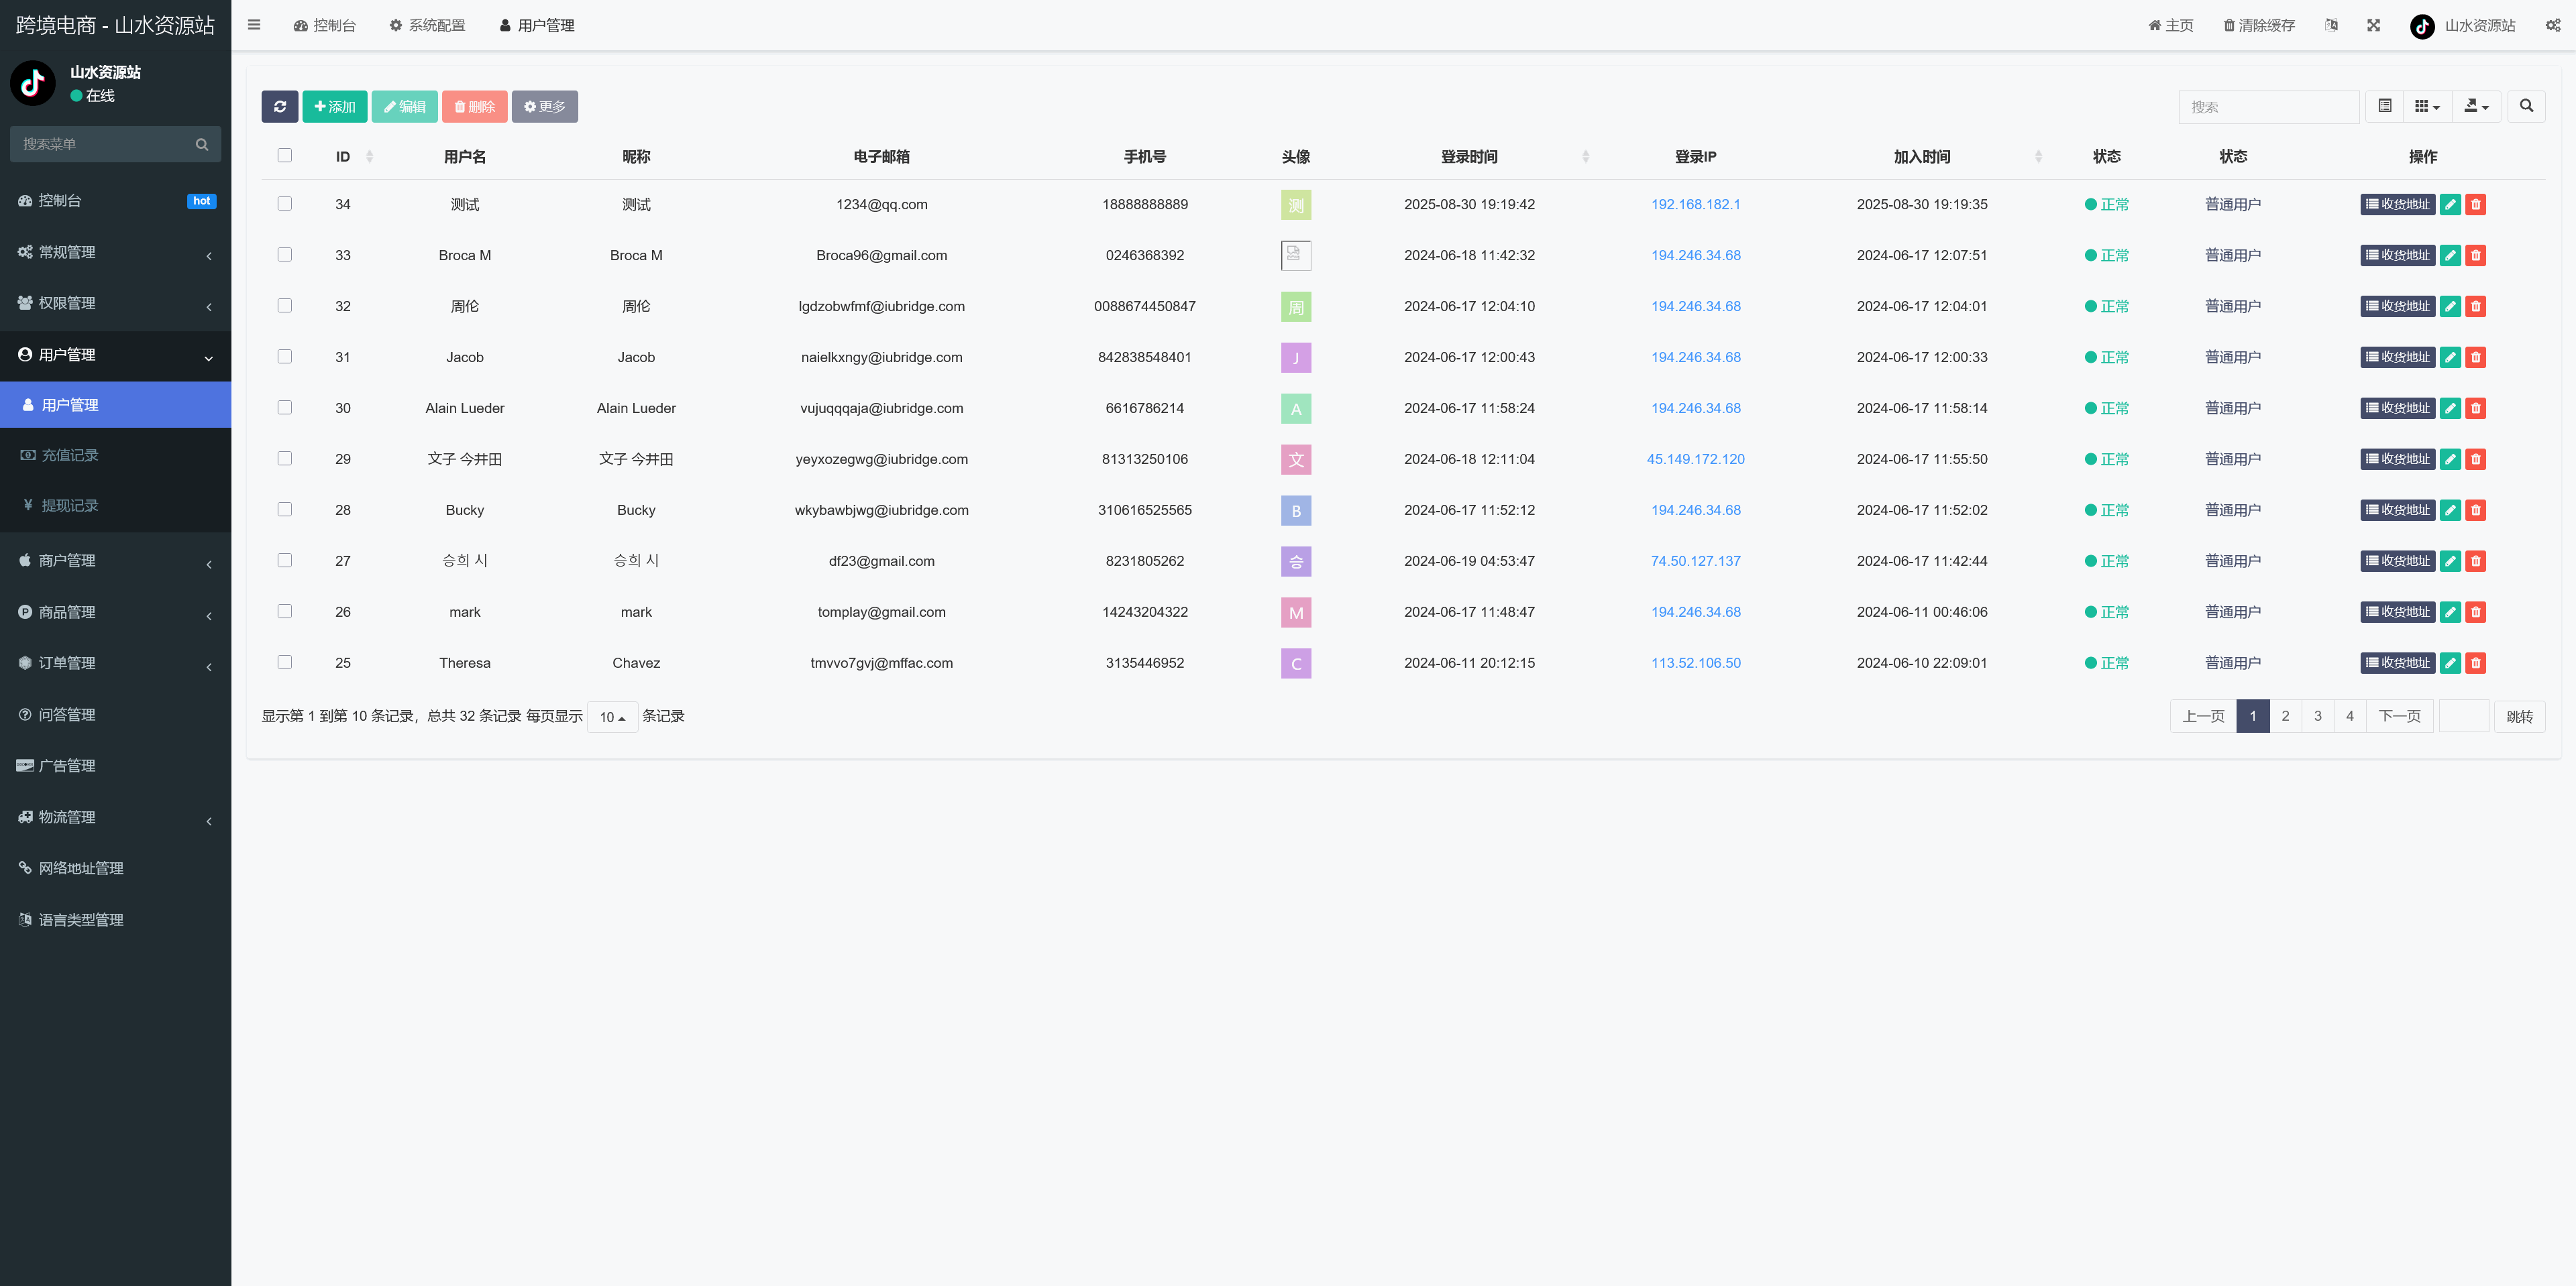Click the 添加 add user button
2576x1286 pixels.
(335, 107)
